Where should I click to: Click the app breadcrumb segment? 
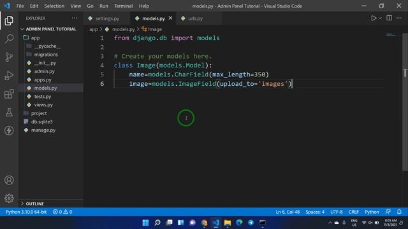(x=94, y=29)
